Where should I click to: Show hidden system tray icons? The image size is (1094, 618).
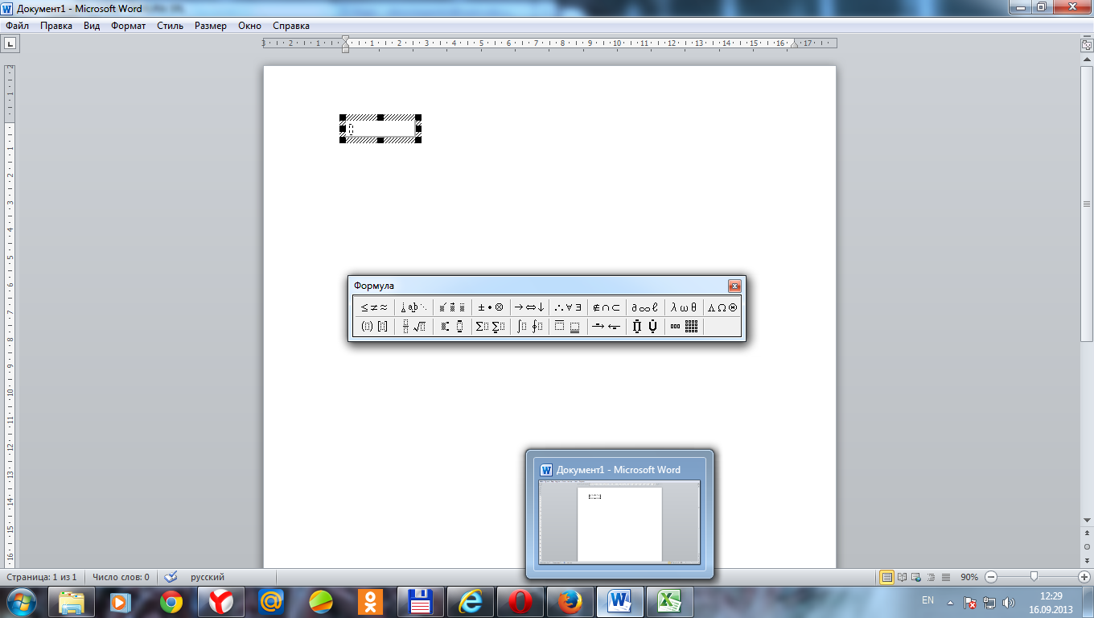pyautogui.click(x=950, y=602)
